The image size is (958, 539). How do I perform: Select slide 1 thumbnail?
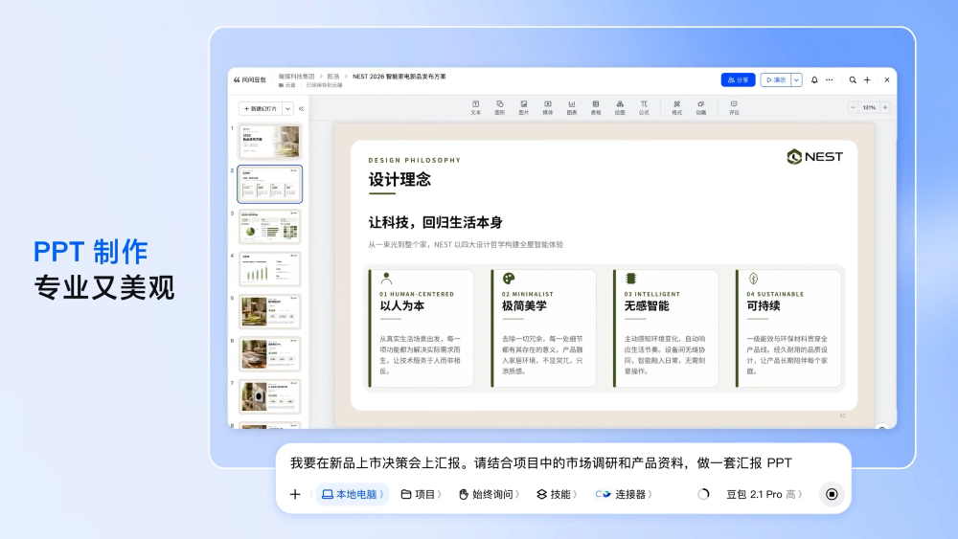coord(269,142)
